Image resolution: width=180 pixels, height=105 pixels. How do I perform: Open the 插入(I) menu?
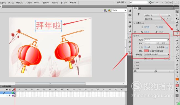click(11, 2)
